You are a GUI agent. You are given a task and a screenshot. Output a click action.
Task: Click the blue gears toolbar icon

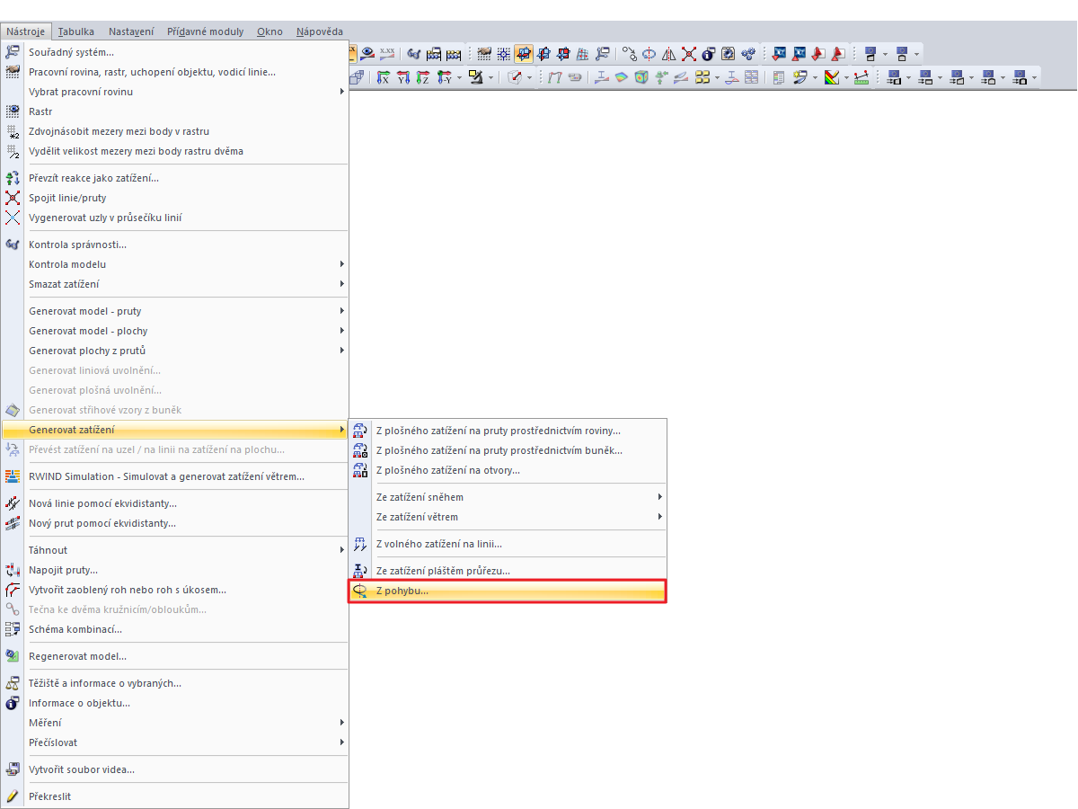[x=748, y=53]
